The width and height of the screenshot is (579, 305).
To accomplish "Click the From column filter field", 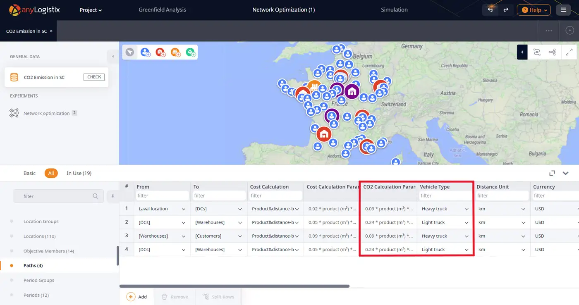I will 162,195.
